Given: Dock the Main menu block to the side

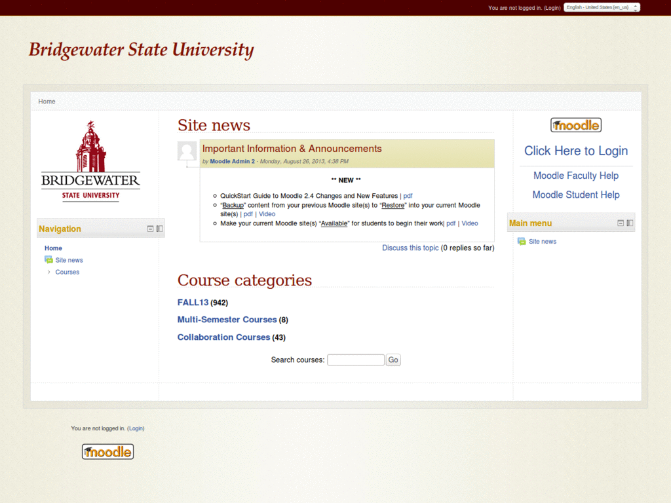Looking at the screenshot, I should coord(630,223).
